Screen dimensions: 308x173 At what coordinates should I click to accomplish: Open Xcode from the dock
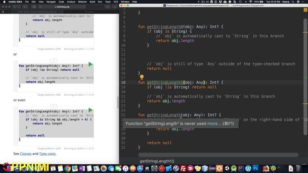(168, 168)
